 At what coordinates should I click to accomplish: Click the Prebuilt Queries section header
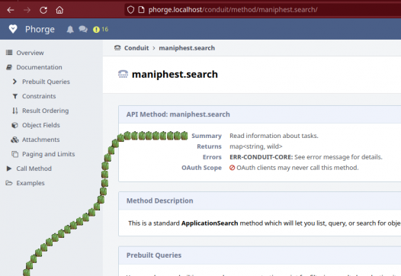coord(154,255)
